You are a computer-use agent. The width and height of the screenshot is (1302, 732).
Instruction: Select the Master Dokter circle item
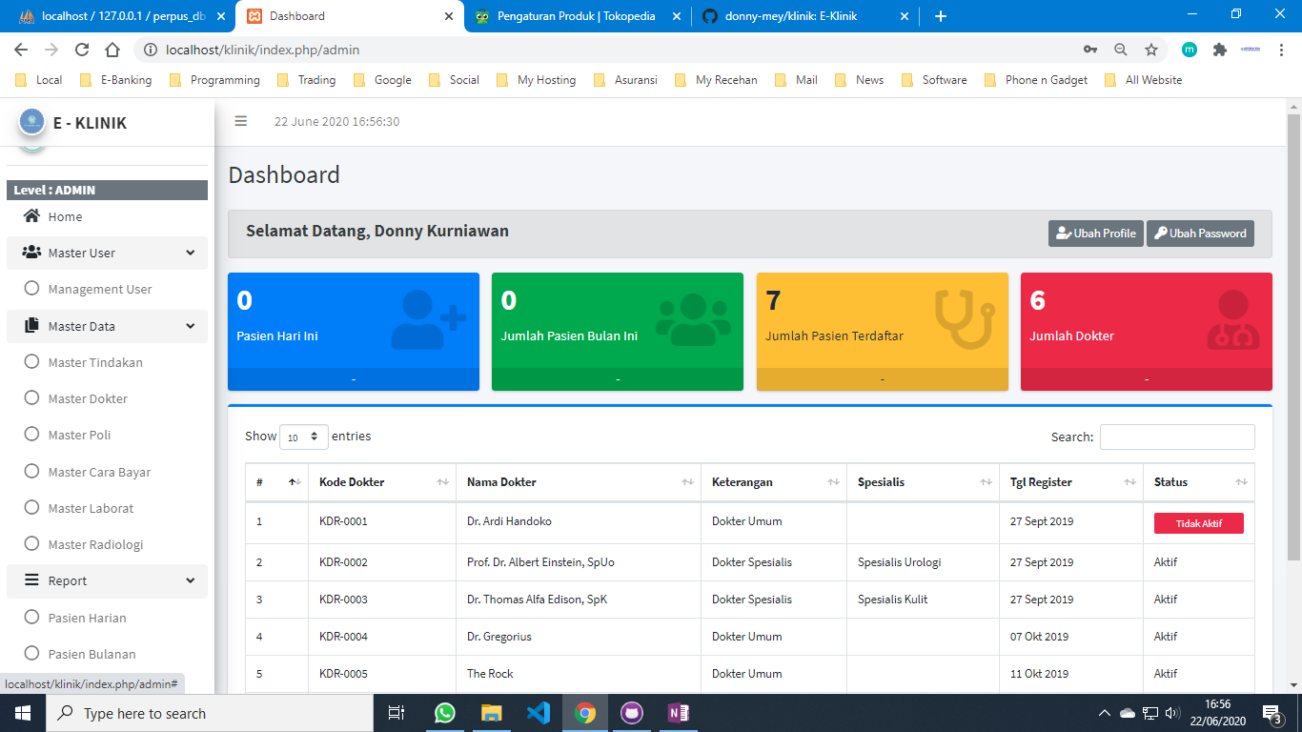coord(31,398)
